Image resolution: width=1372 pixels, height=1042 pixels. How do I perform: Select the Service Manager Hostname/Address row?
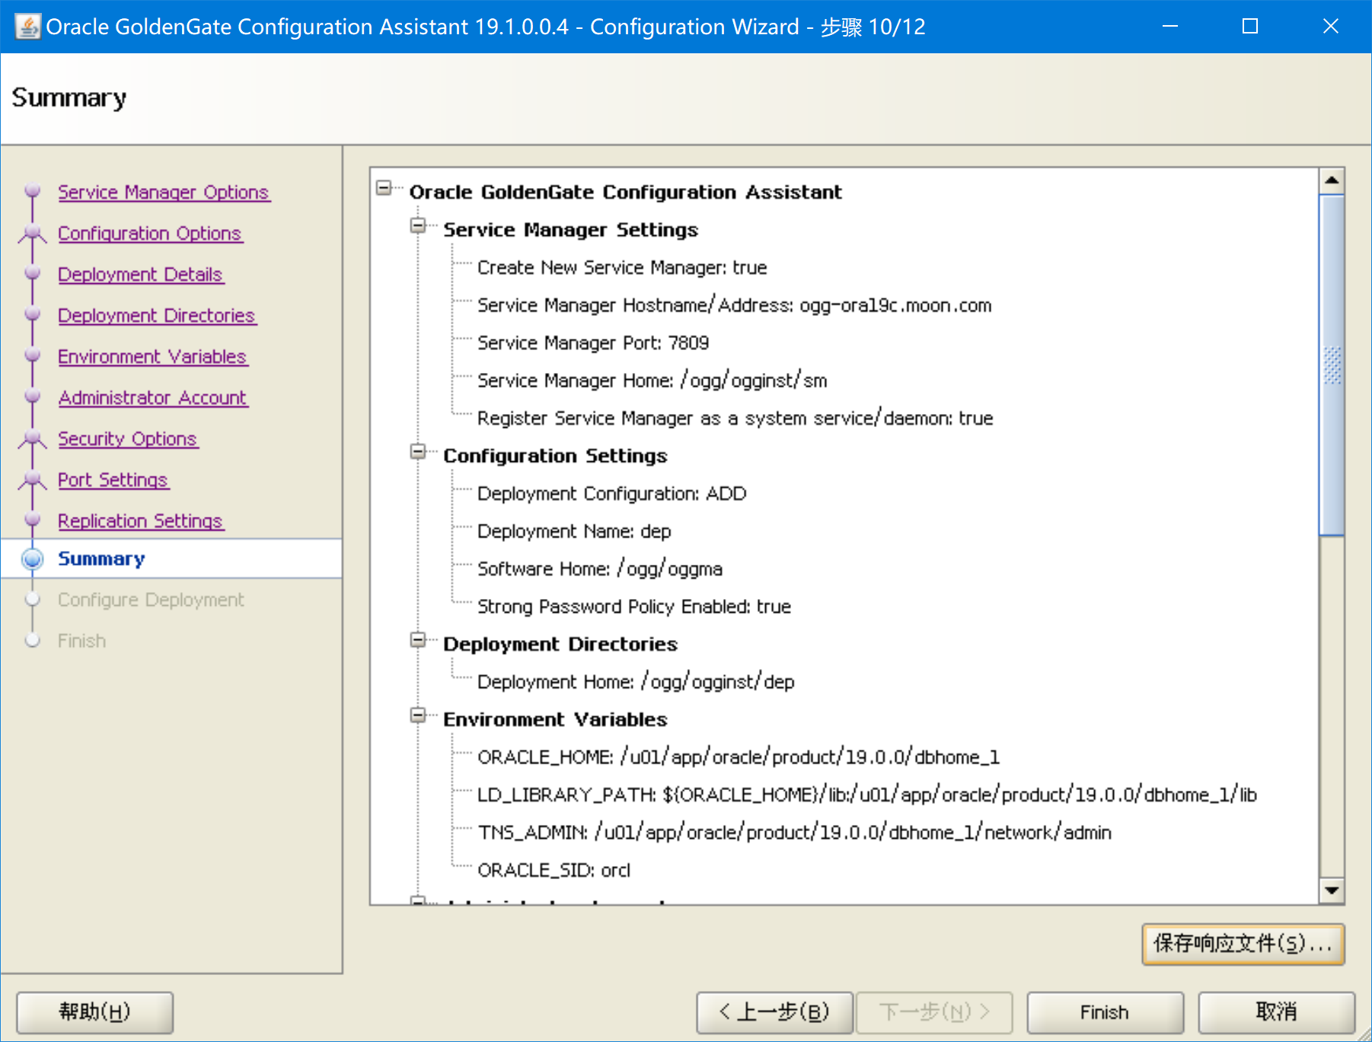[x=735, y=305]
